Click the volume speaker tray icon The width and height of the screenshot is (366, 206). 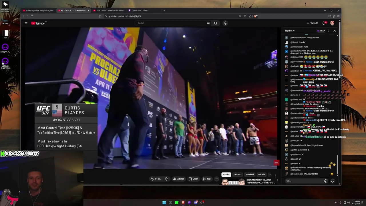(x=348, y=203)
